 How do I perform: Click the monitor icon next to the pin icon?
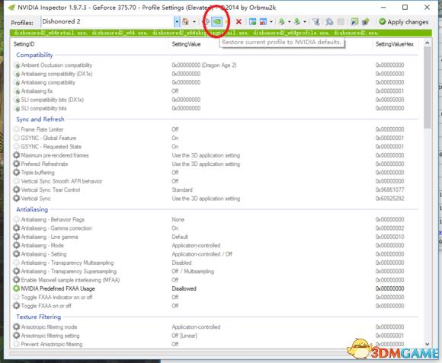[x=354, y=21]
